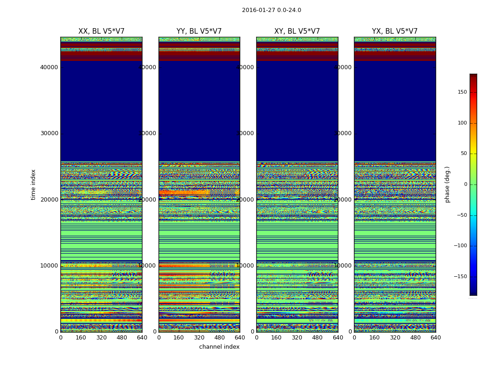Viewport: 484px width, 369px height.
Task: Click the solid blue region in the YY plot
Action: pos(199,111)
